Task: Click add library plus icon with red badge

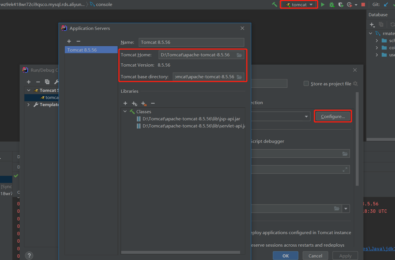Action: pyautogui.click(x=144, y=103)
